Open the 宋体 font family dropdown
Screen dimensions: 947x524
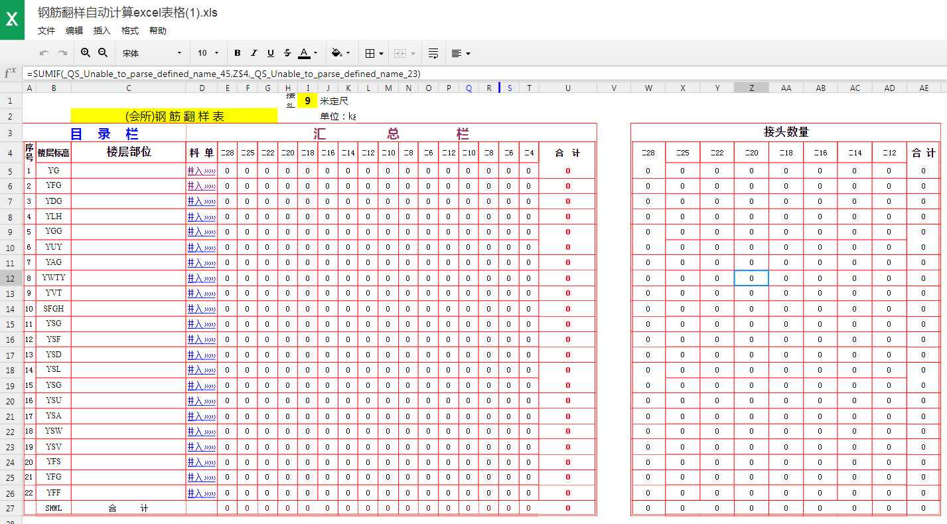(x=152, y=53)
